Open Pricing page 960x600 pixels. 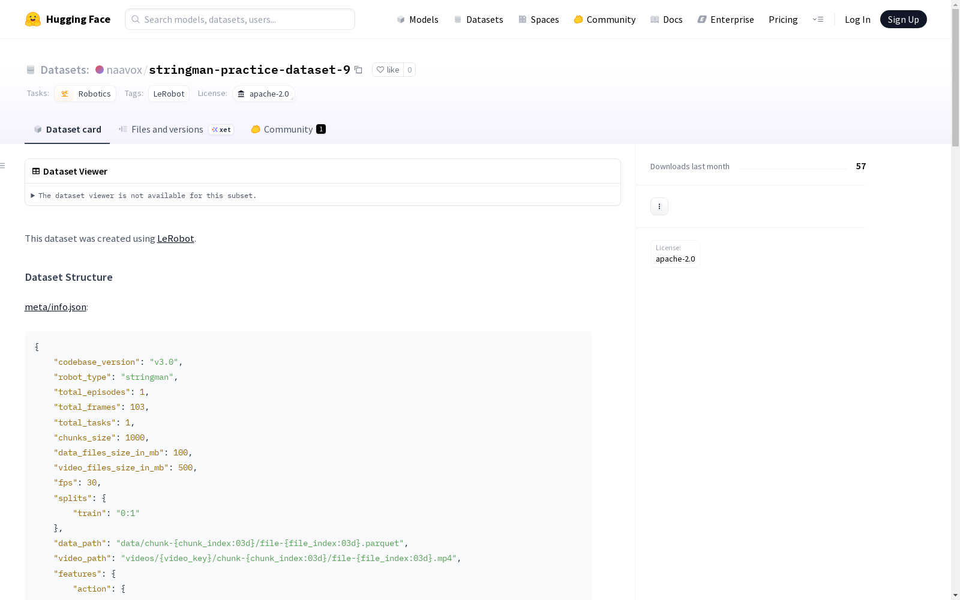pyautogui.click(x=783, y=19)
